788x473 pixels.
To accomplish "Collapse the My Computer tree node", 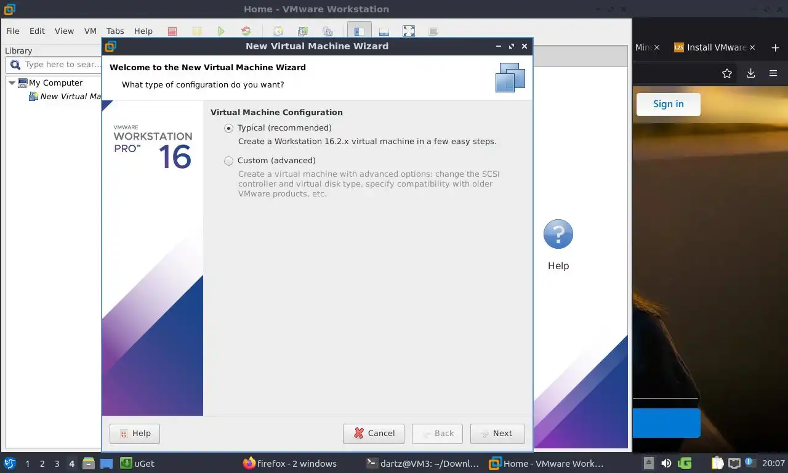I will point(12,83).
